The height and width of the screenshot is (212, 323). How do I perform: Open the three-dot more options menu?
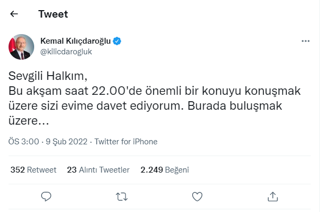[305, 41]
